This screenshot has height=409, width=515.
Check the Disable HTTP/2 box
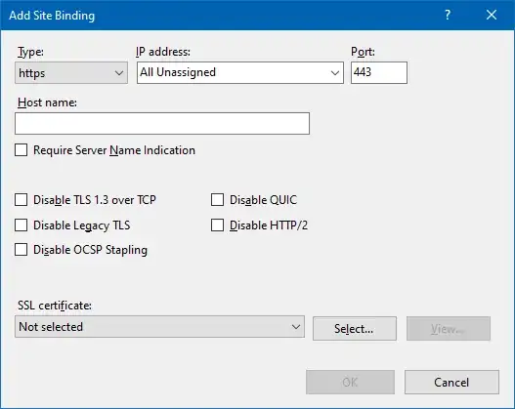pos(217,225)
